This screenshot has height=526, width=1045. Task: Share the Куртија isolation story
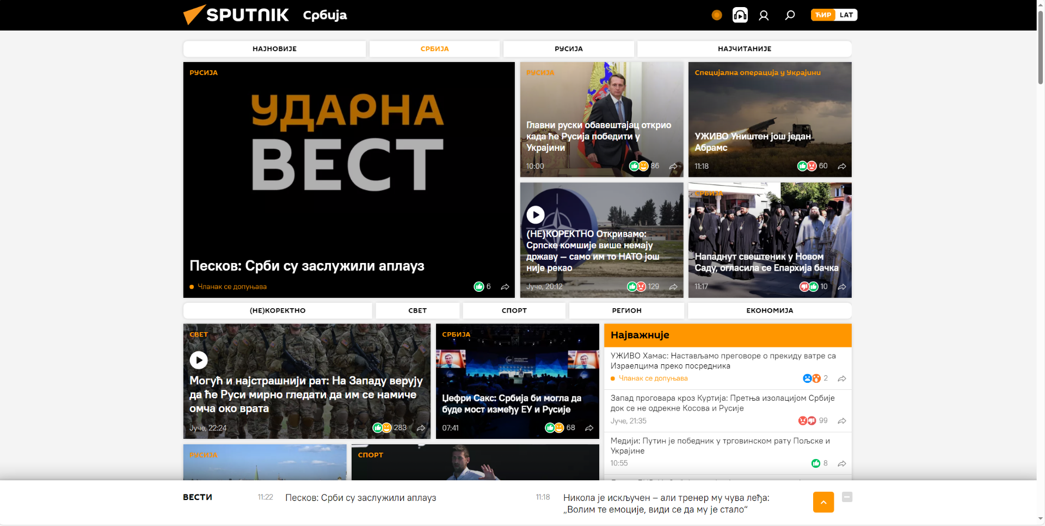click(x=842, y=421)
